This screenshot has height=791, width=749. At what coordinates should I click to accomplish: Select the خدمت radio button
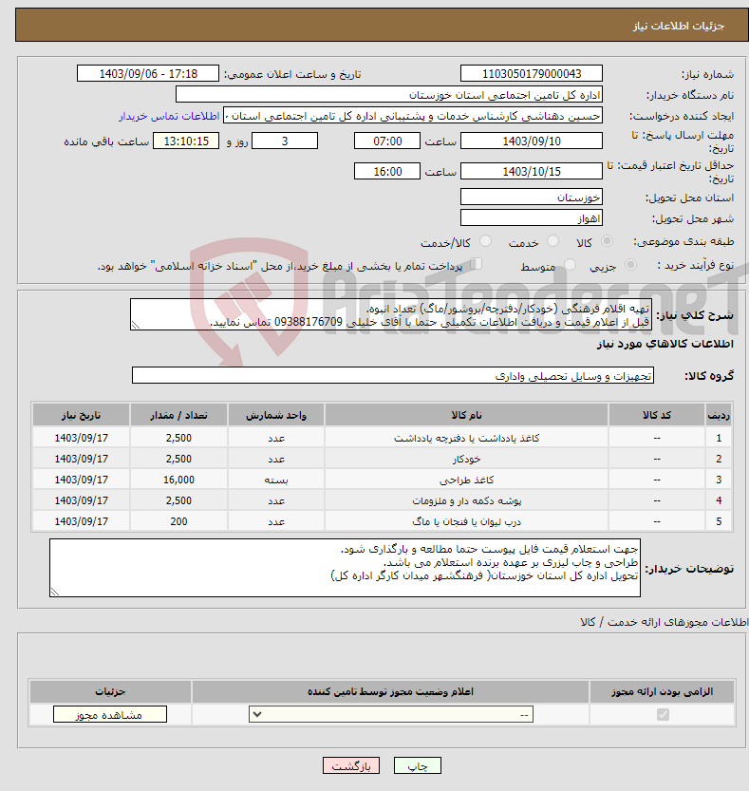tap(552, 241)
